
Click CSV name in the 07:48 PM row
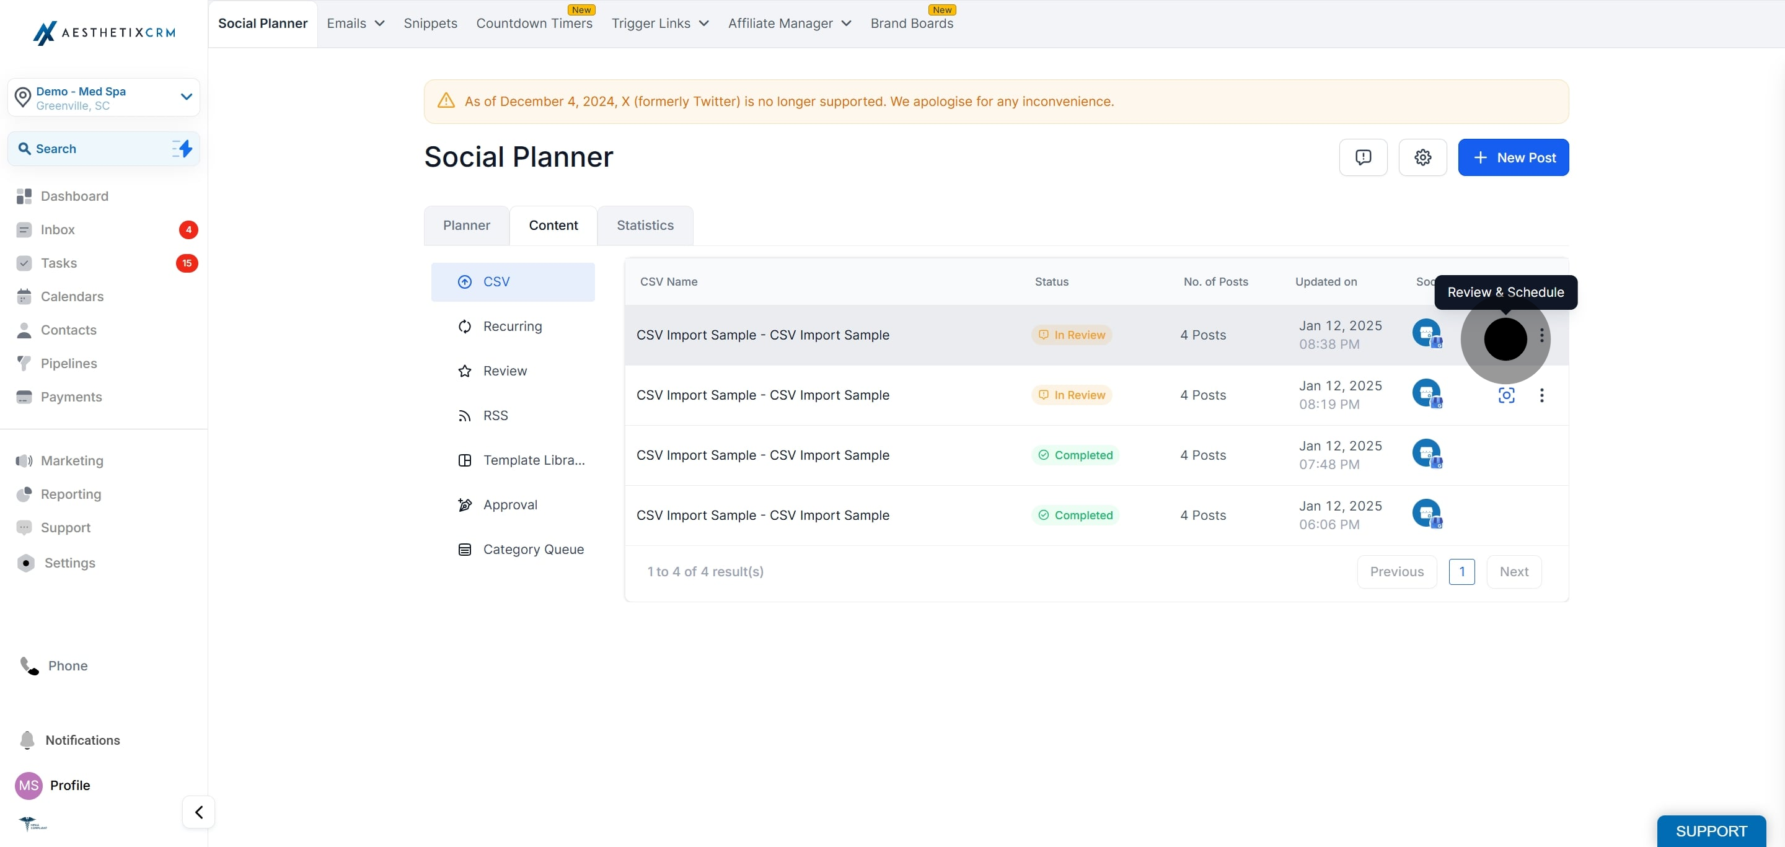[x=762, y=455]
